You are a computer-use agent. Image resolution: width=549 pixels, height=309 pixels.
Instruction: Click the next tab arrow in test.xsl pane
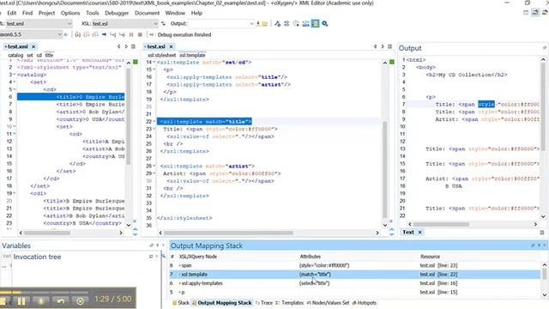pos(383,46)
